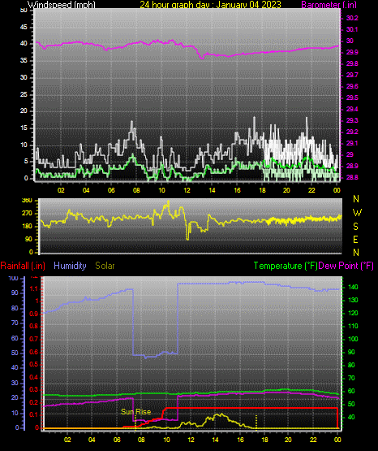Click hour label '20' under the bottom graph

tap(288, 440)
